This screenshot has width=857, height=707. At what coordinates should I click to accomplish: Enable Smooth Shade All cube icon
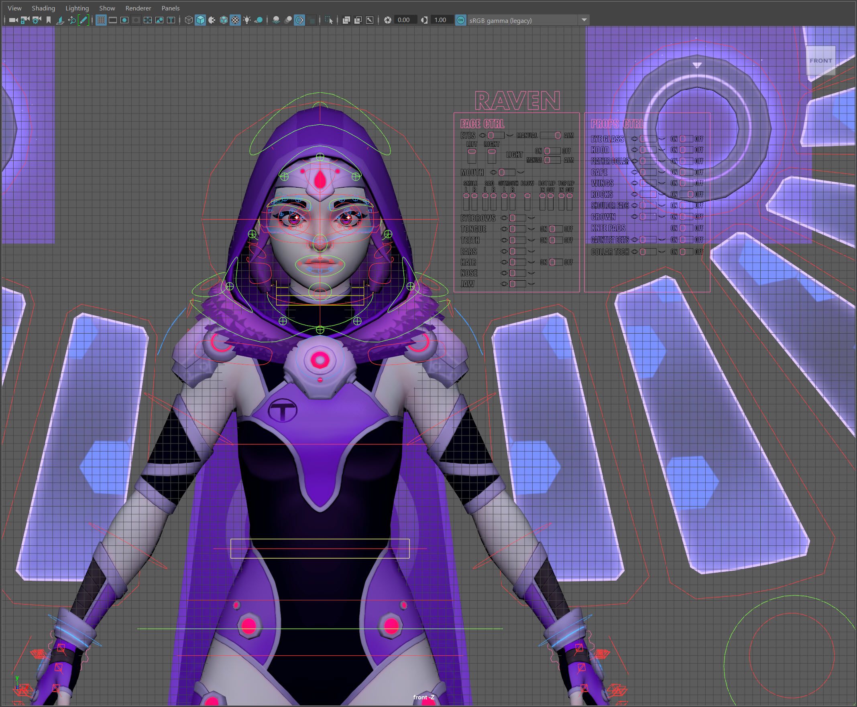(x=200, y=20)
